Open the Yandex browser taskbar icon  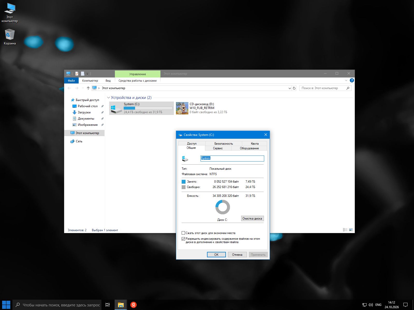click(x=133, y=305)
